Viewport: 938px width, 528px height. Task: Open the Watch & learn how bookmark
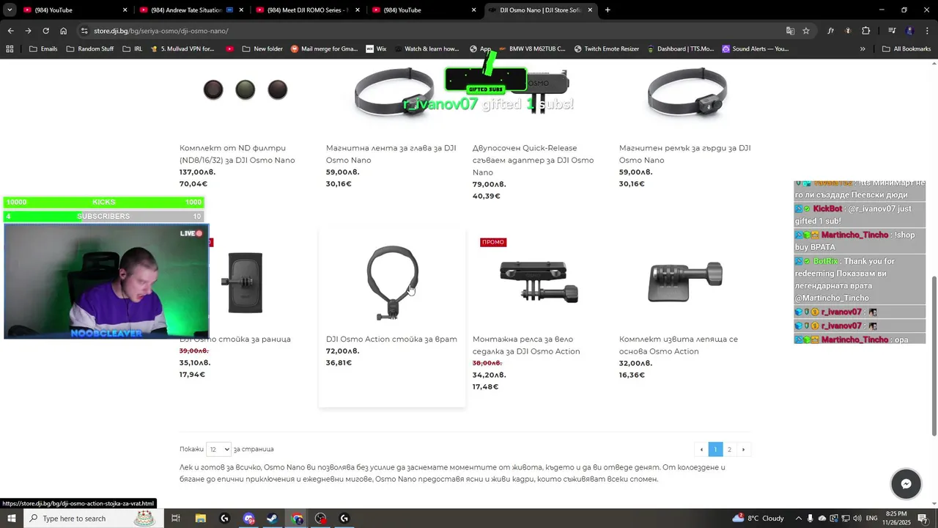point(426,49)
